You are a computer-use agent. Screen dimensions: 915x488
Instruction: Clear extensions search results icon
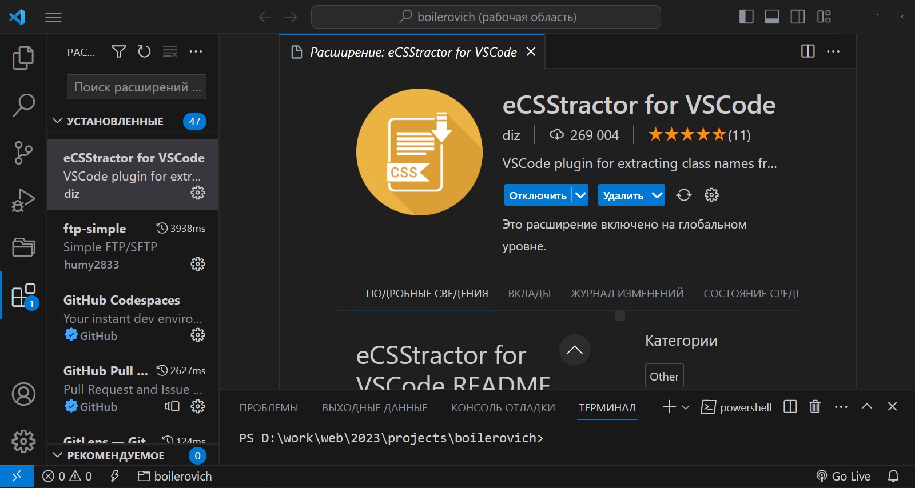pos(170,52)
